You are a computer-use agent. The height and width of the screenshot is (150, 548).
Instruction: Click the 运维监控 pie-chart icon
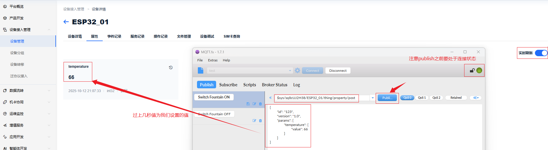click(5, 114)
